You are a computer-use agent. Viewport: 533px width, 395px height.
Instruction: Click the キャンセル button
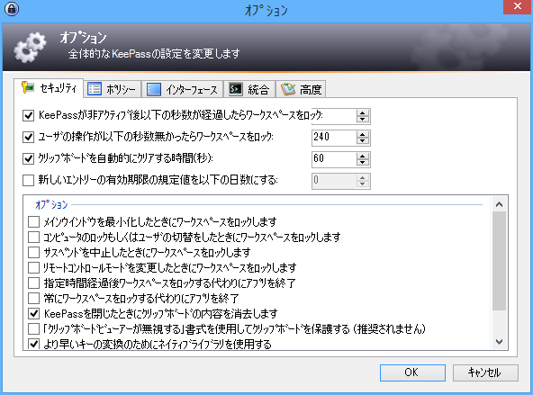click(x=485, y=373)
